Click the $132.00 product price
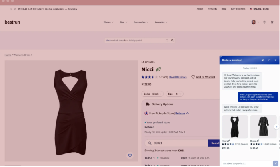The height and width of the screenshot is (167, 280). coord(146,84)
